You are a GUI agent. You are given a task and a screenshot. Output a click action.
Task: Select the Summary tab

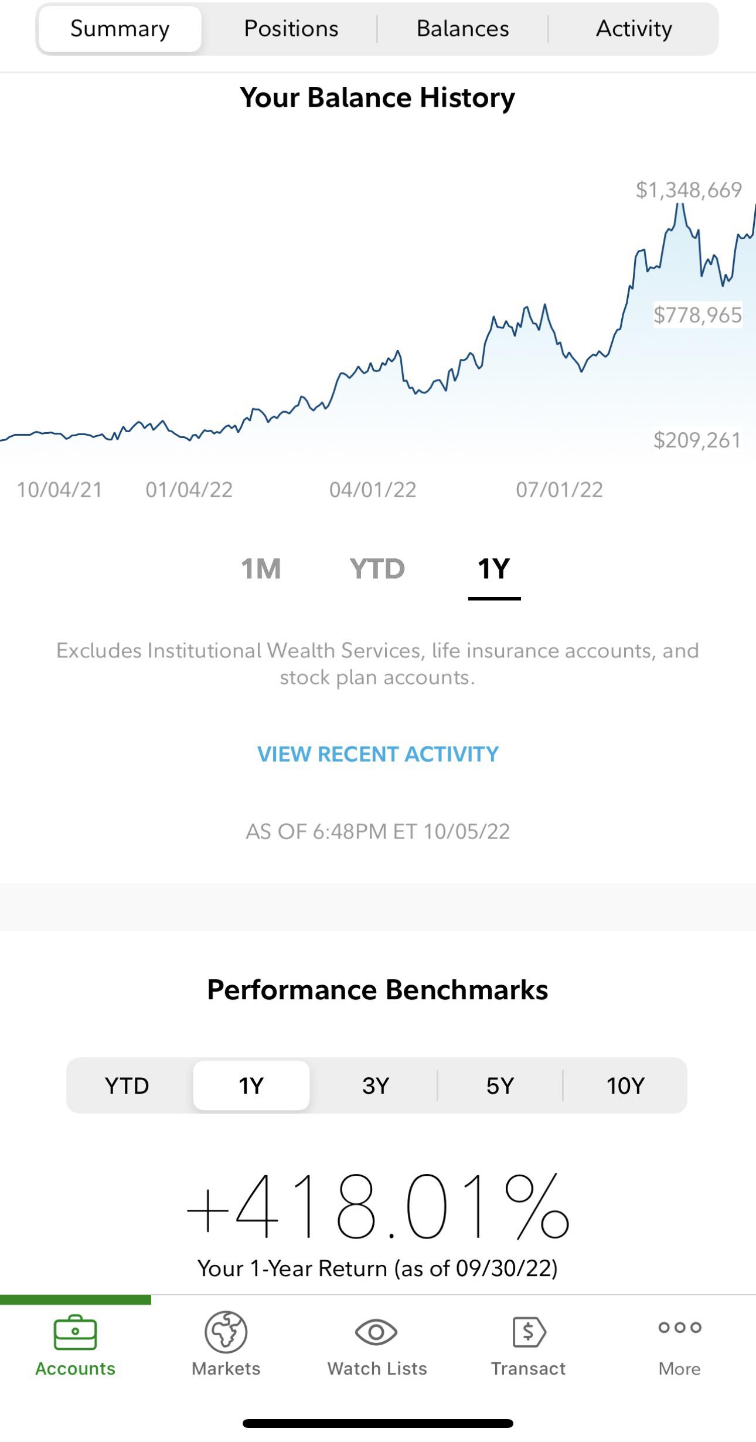(x=120, y=29)
